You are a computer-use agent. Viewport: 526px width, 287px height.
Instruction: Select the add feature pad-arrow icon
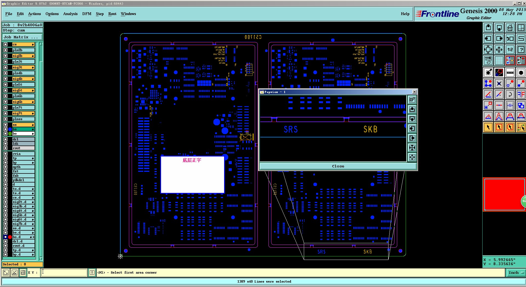point(488,73)
